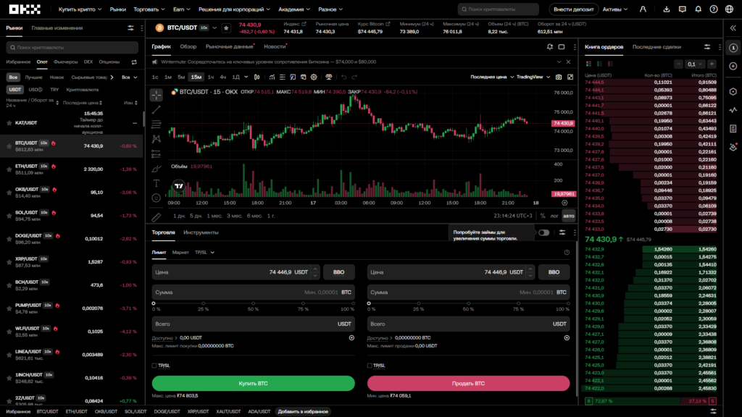Viewport: 742px width, 417px height.
Task: Open order book filter settings icon
Action: pyautogui.click(x=707, y=47)
